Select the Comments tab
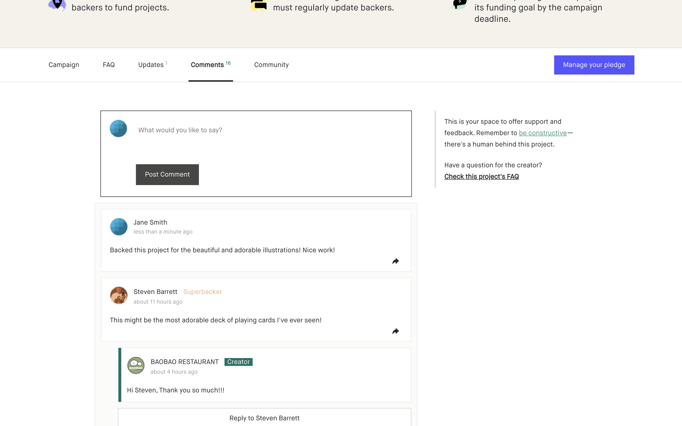Image resolution: width=682 pixels, height=426 pixels. pos(211,65)
